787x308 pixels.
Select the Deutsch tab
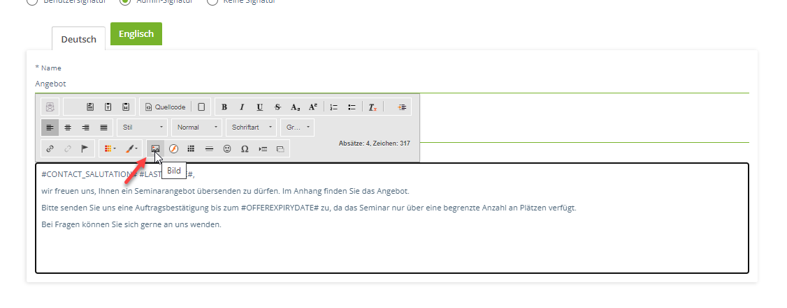pos(79,39)
